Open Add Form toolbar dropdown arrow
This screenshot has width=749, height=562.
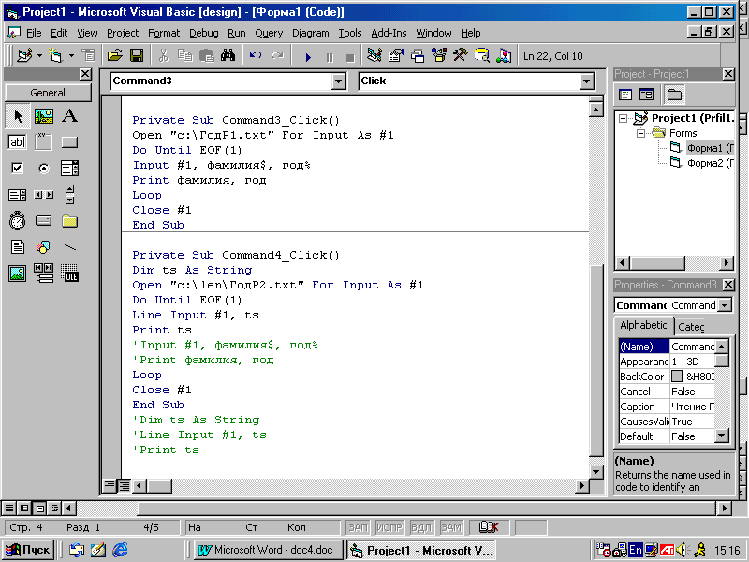pyautogui.click(x=72, y=56)
